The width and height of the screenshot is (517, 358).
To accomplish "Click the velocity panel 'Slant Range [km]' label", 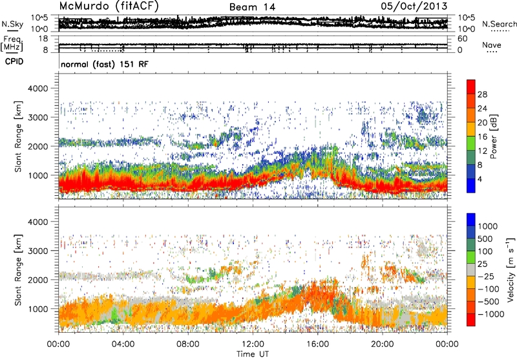I will [18, 269].
